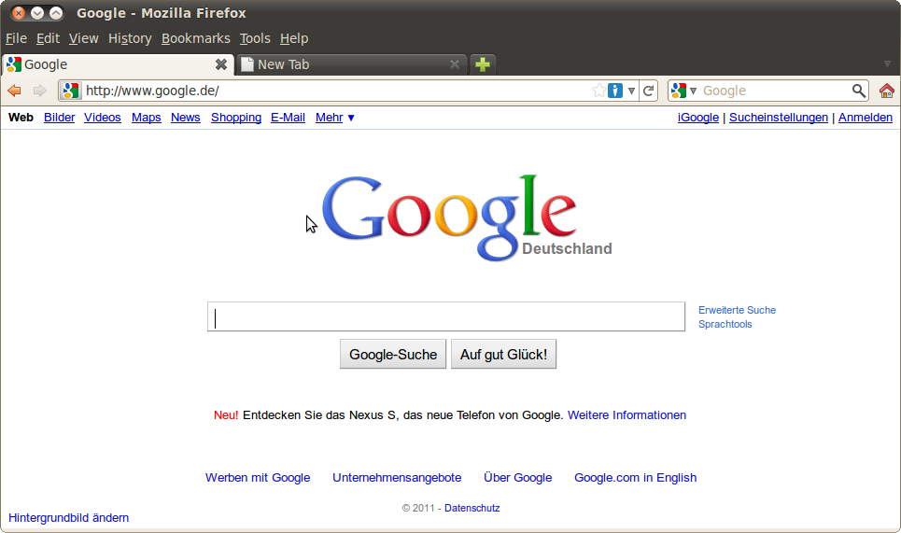Open the Sprachtools link
The height and width of the screenshot is (533, 901).
pyautogui.click(x=725, y=325)
